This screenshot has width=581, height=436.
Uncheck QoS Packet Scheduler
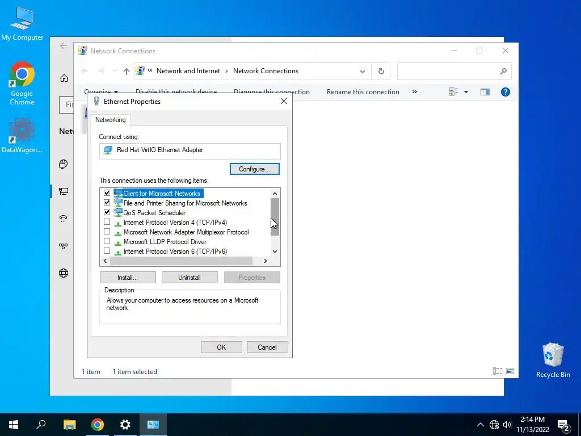pyautogui.click(x=107, y=212)
